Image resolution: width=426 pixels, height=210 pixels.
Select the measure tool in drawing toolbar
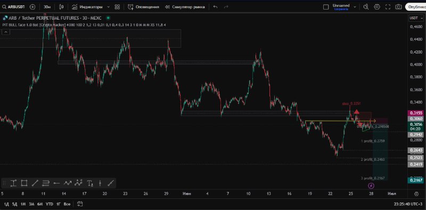pos(13,183)
